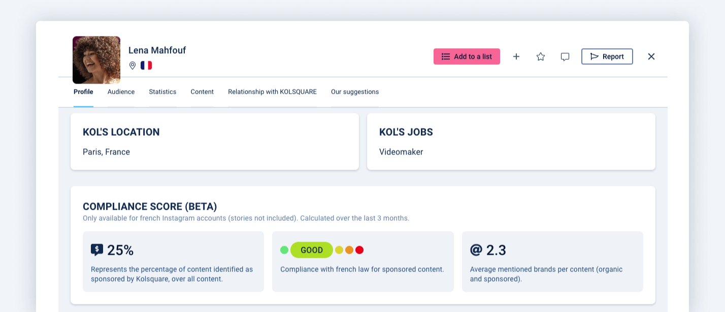The width and height of the screenshot is (725, 312).
Task: Switch to the Audience tab
Action: 121,92
